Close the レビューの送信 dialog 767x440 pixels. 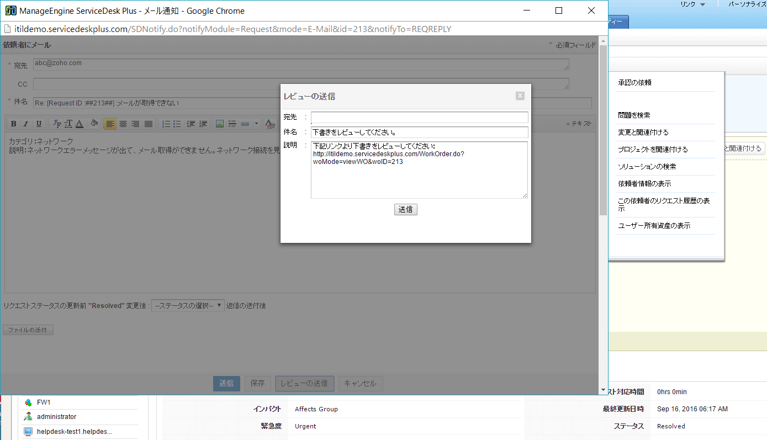[520, 96]
